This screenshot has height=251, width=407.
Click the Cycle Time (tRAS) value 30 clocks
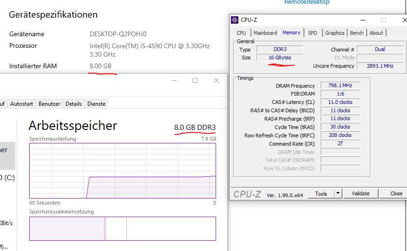(x=340, y=127)
